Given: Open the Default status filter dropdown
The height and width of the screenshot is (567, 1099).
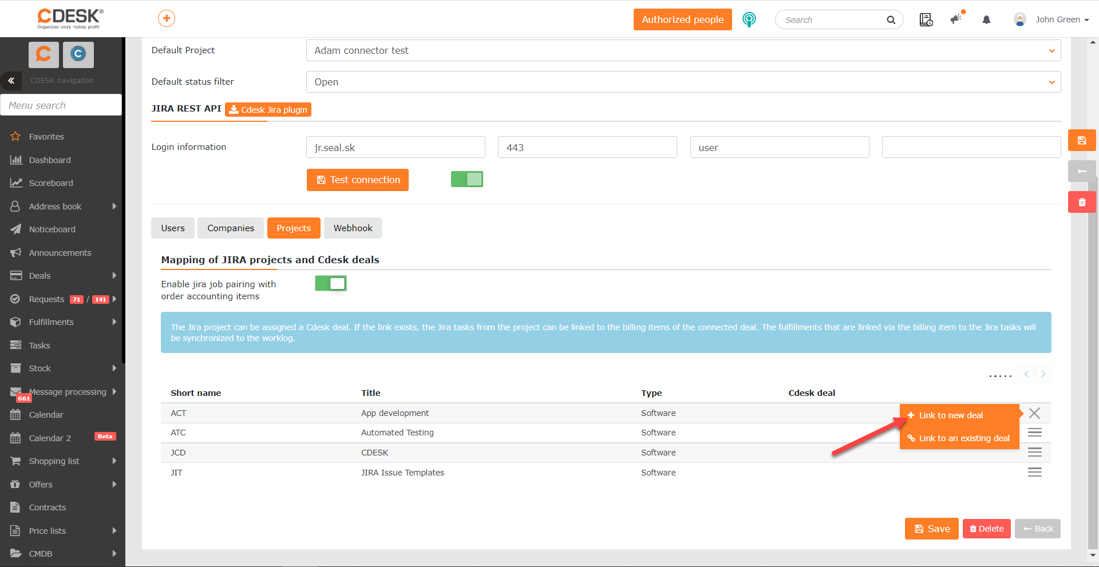Looking at the screenshot, I should click(x=683, y=82).
